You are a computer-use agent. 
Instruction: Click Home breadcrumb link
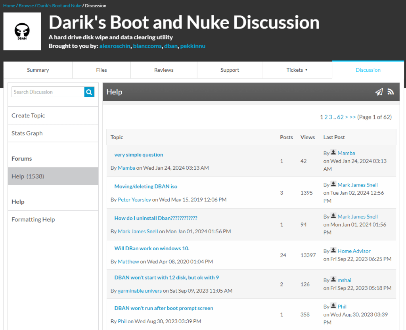point(9,6)
